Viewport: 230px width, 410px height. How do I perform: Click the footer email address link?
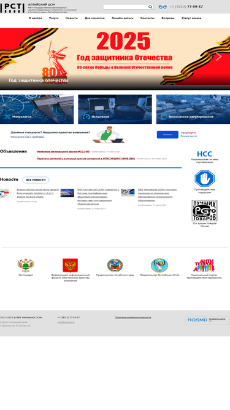pos(66,322)
